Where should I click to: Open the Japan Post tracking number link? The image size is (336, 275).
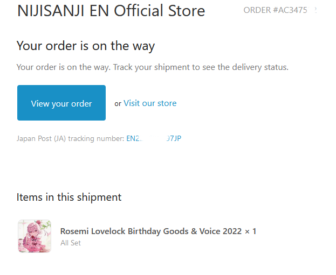[x=154, y=138]
